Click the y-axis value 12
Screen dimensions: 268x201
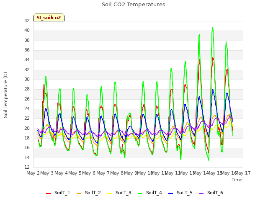coord(27,167)
